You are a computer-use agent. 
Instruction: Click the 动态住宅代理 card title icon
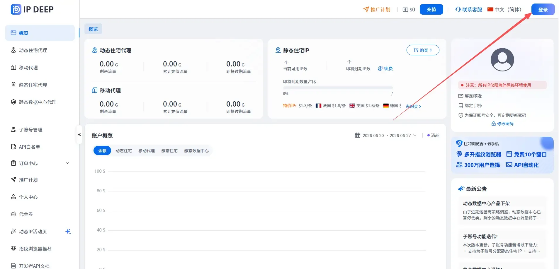[95, 50]
